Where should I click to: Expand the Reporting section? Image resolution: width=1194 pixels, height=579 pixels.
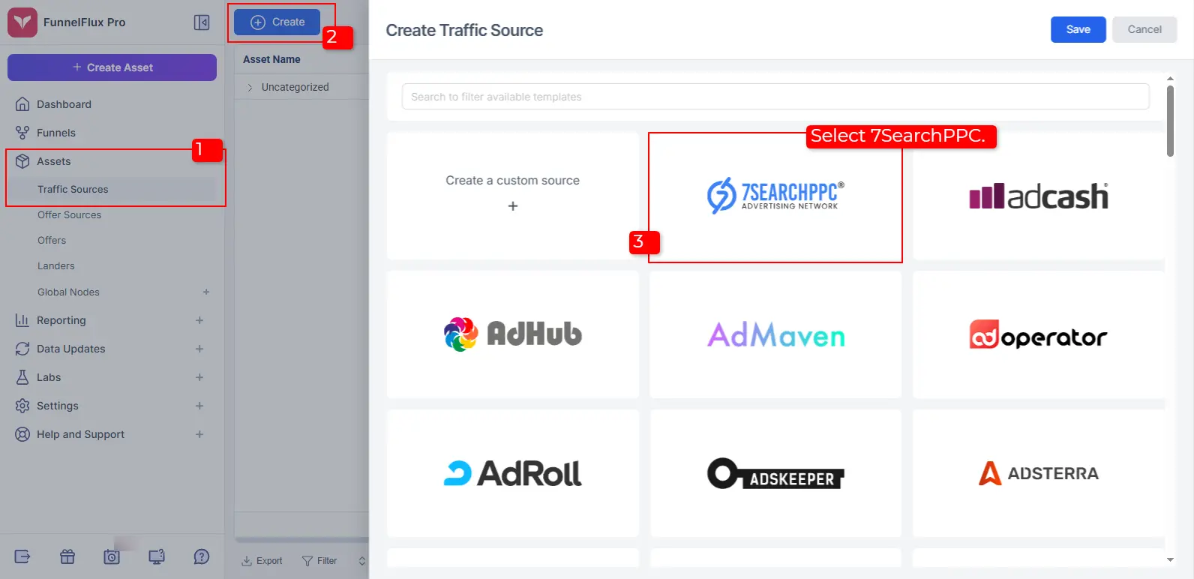tap(199, 320)
